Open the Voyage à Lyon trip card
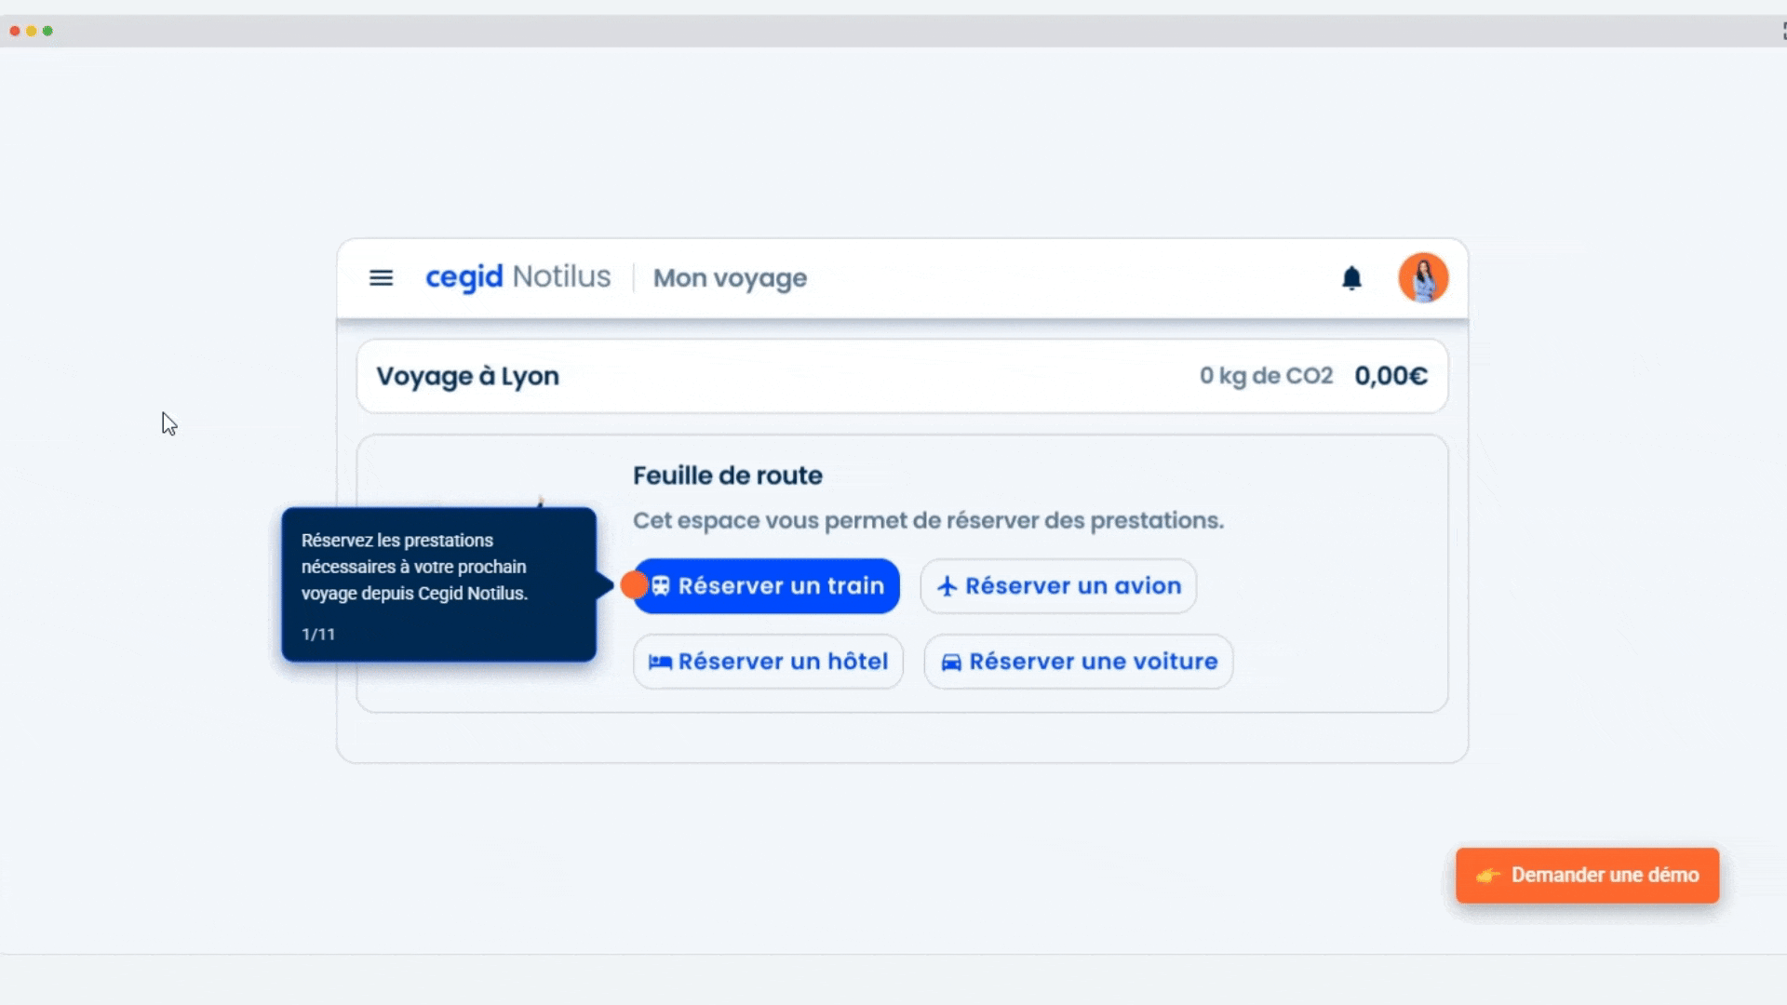 [x=467, y=376]
